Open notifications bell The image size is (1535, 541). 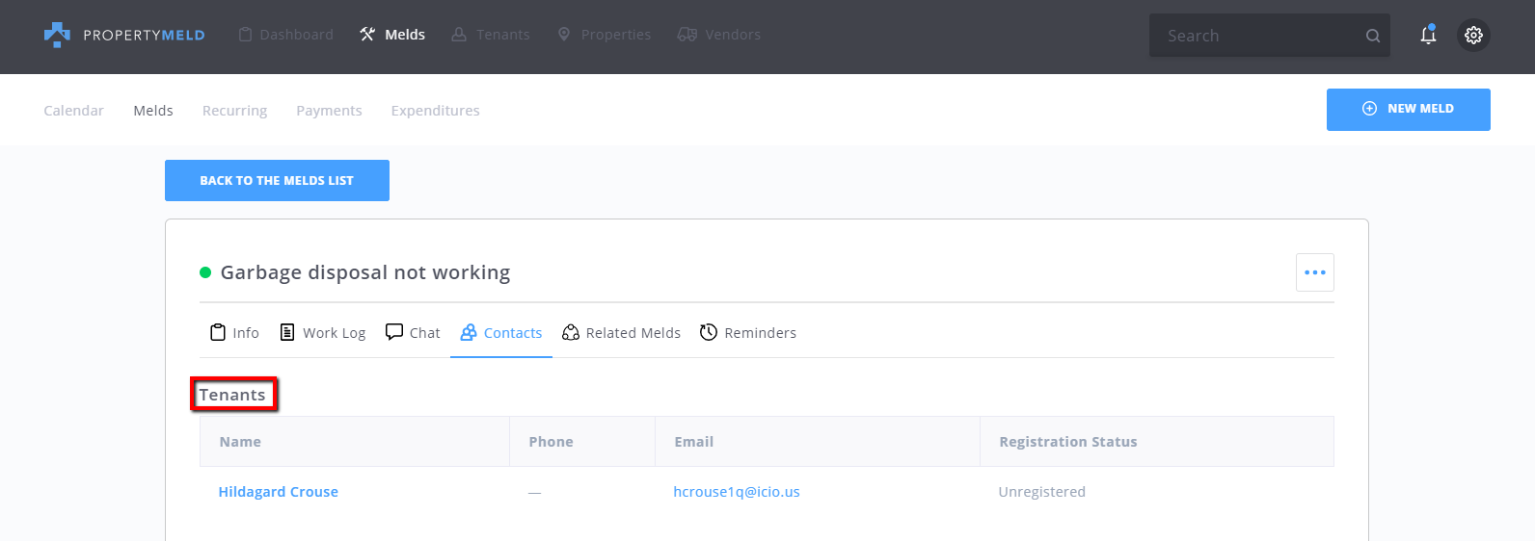click(x=1428, y=35)
